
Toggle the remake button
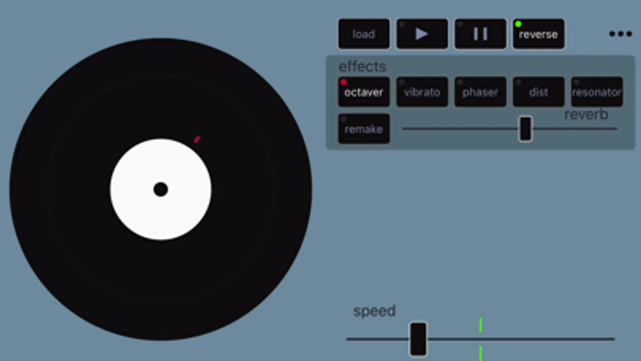pyautogui.click(x=364, y=129)
